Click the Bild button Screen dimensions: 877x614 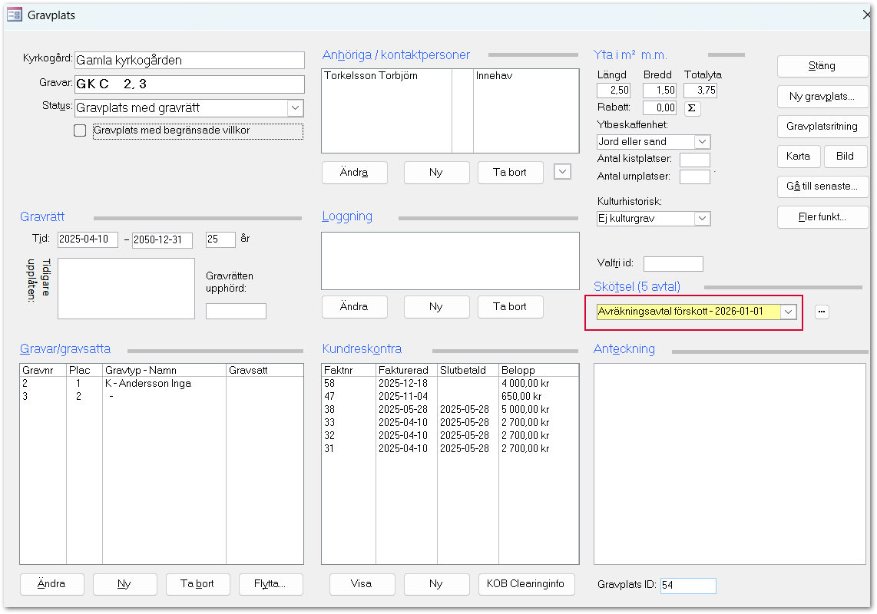845,156
